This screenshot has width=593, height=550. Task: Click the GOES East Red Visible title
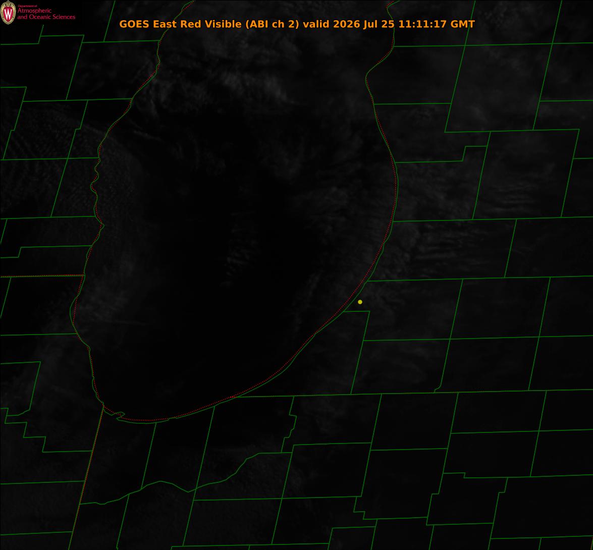pos(297,24)
